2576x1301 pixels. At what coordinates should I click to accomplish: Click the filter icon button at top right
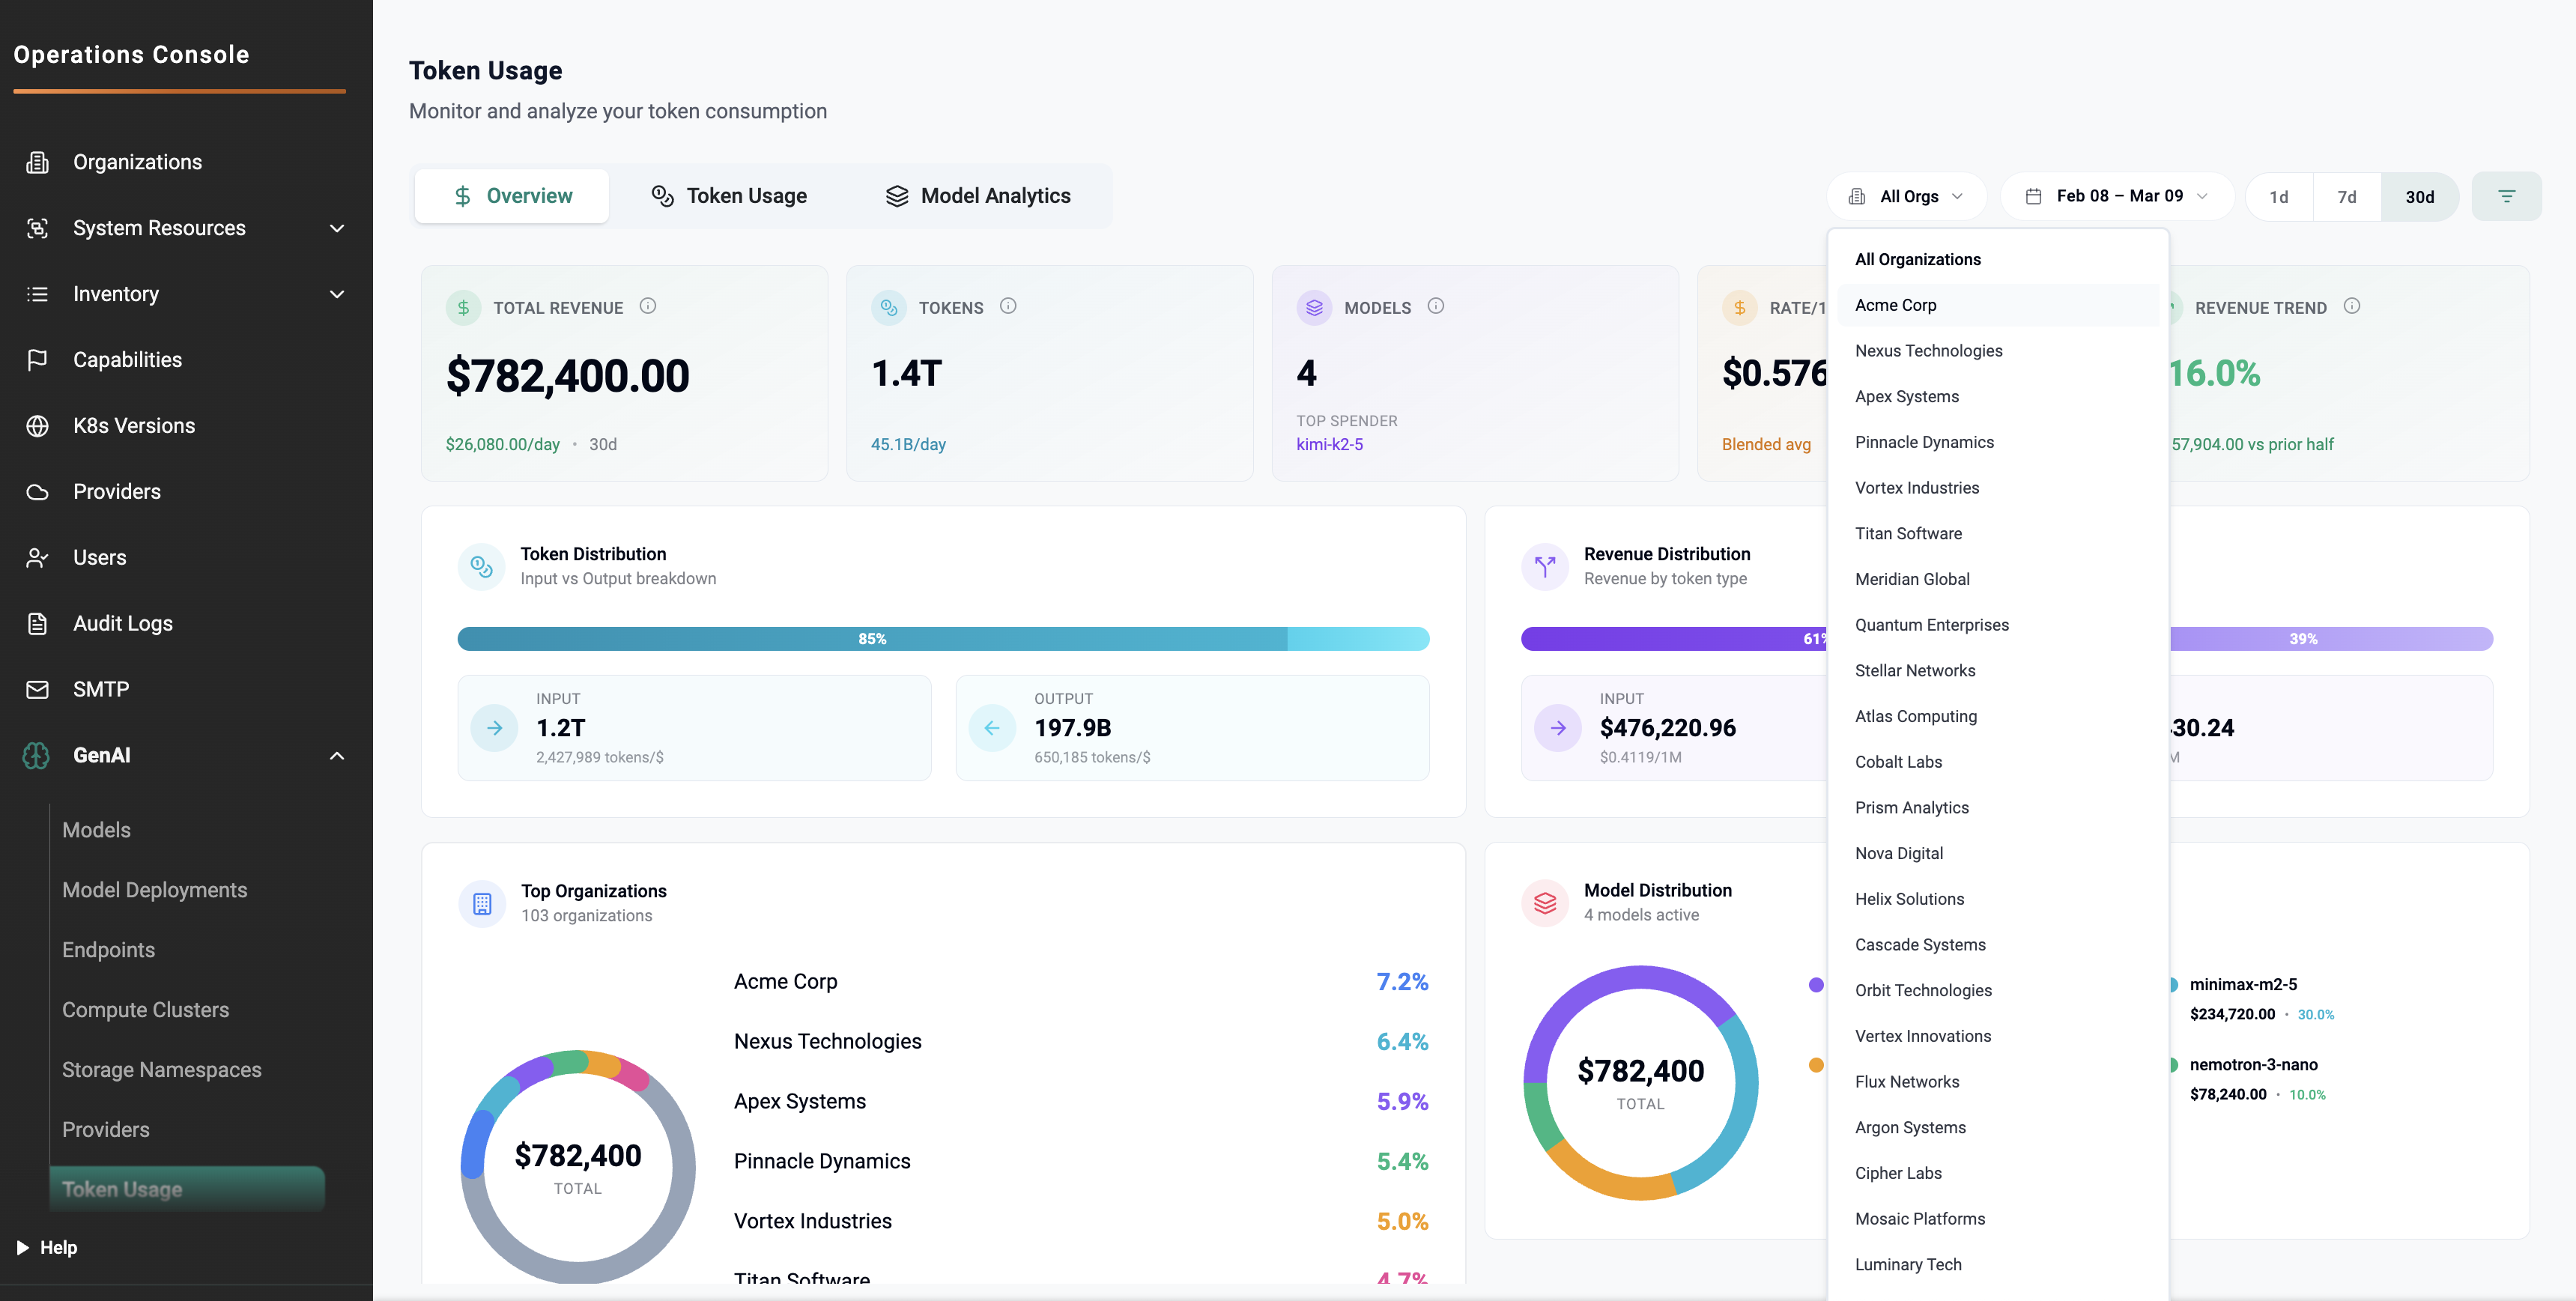click(x=2505, y=196)
